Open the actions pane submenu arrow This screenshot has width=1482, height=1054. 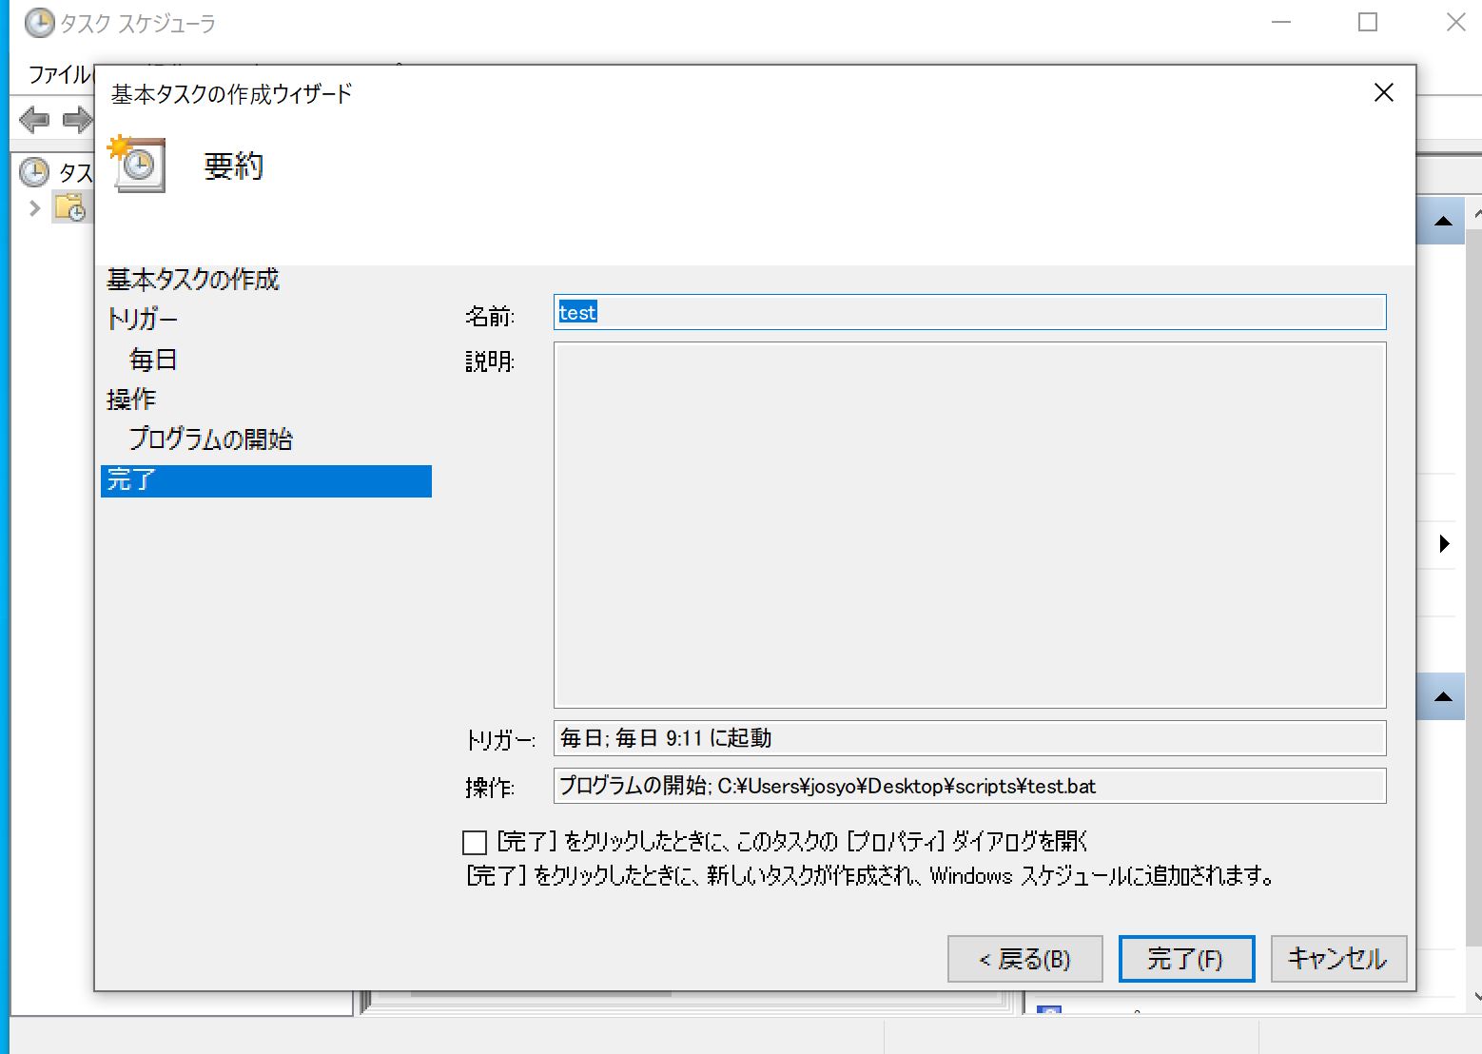[x=1444, y=543]
